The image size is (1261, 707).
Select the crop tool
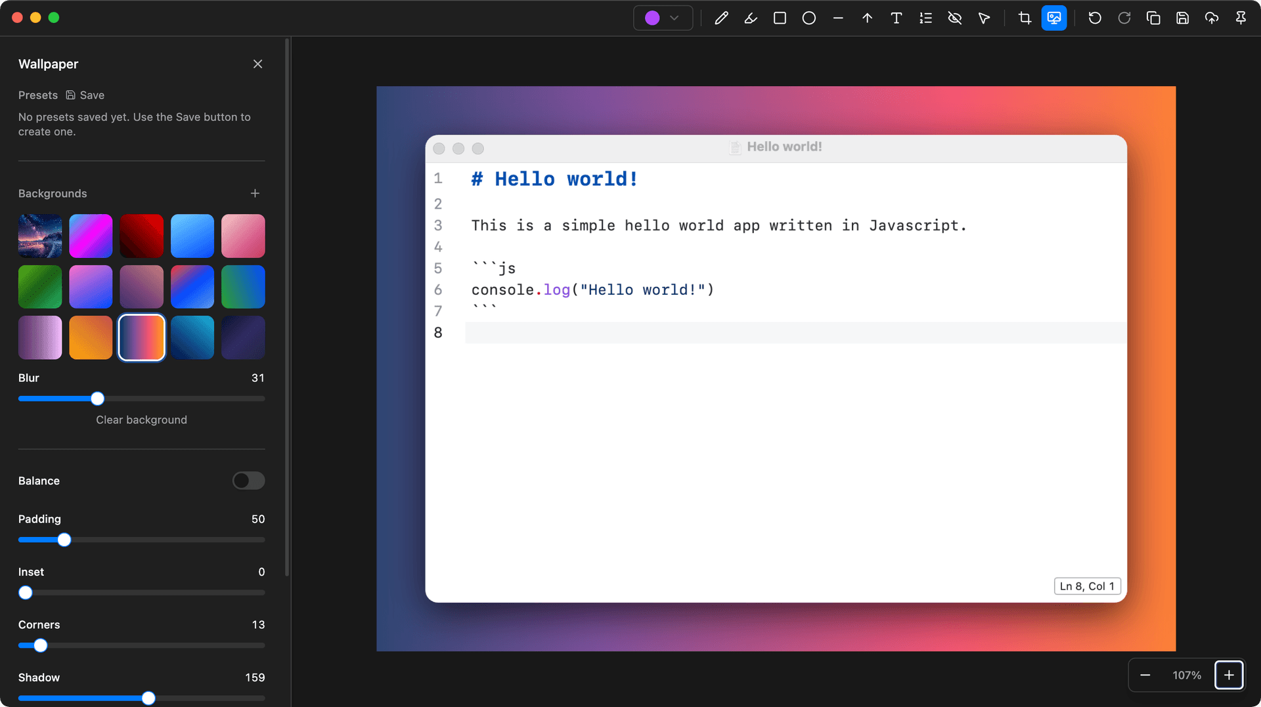point(1025,18)
